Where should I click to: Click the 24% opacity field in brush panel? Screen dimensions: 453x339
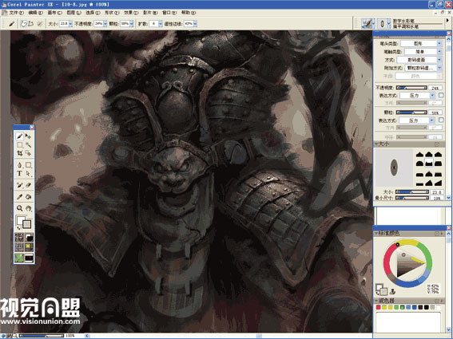click(435, 88)
